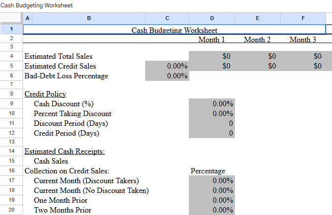Click Month 3 Estimated Credit Sales value
This screenshot has width=332, height=215.
303,66
